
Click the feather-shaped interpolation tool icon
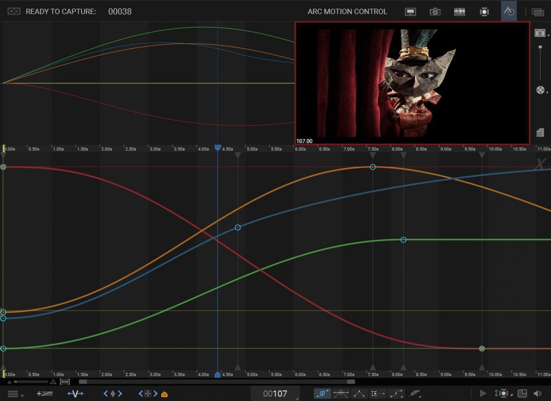click(x=415, y=394)
